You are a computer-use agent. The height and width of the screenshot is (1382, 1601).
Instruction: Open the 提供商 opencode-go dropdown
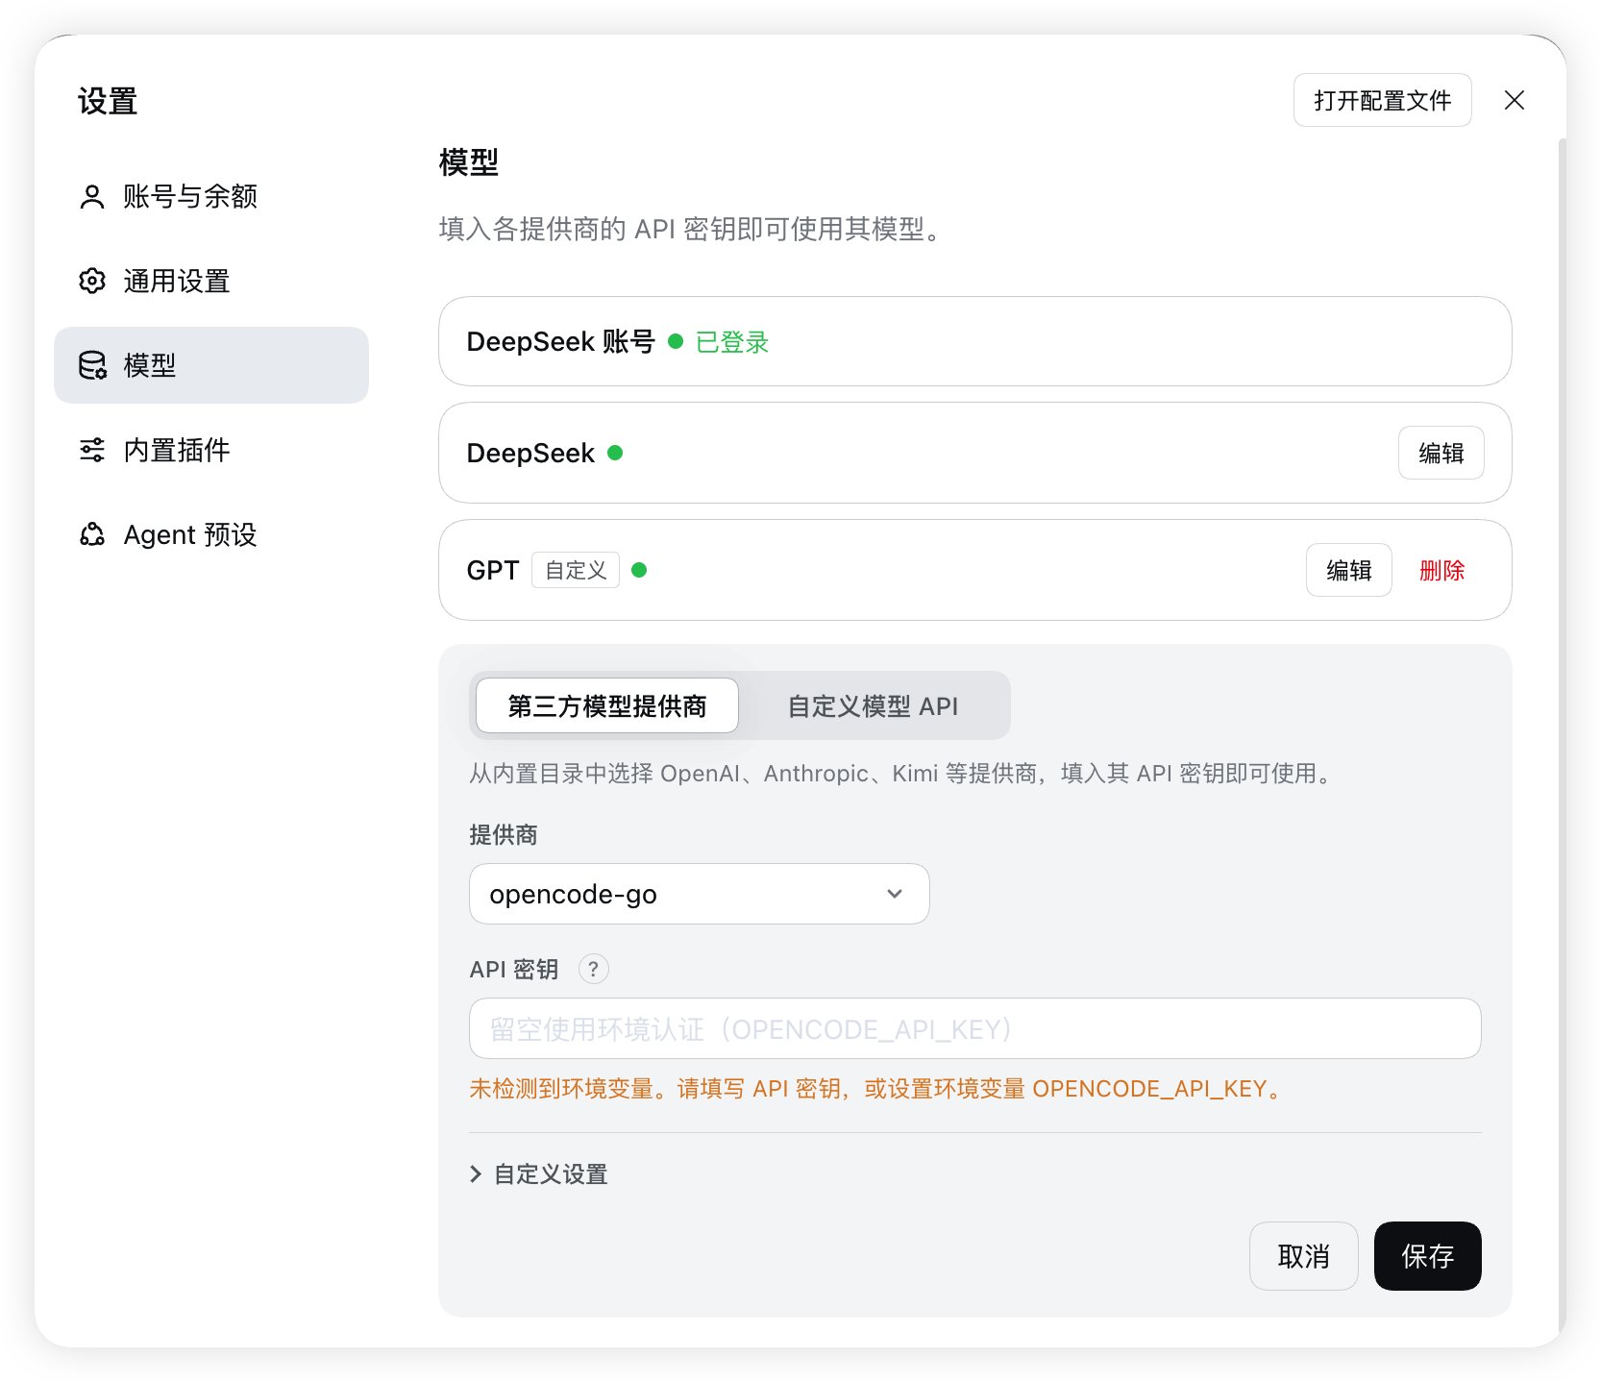(699, 894)
